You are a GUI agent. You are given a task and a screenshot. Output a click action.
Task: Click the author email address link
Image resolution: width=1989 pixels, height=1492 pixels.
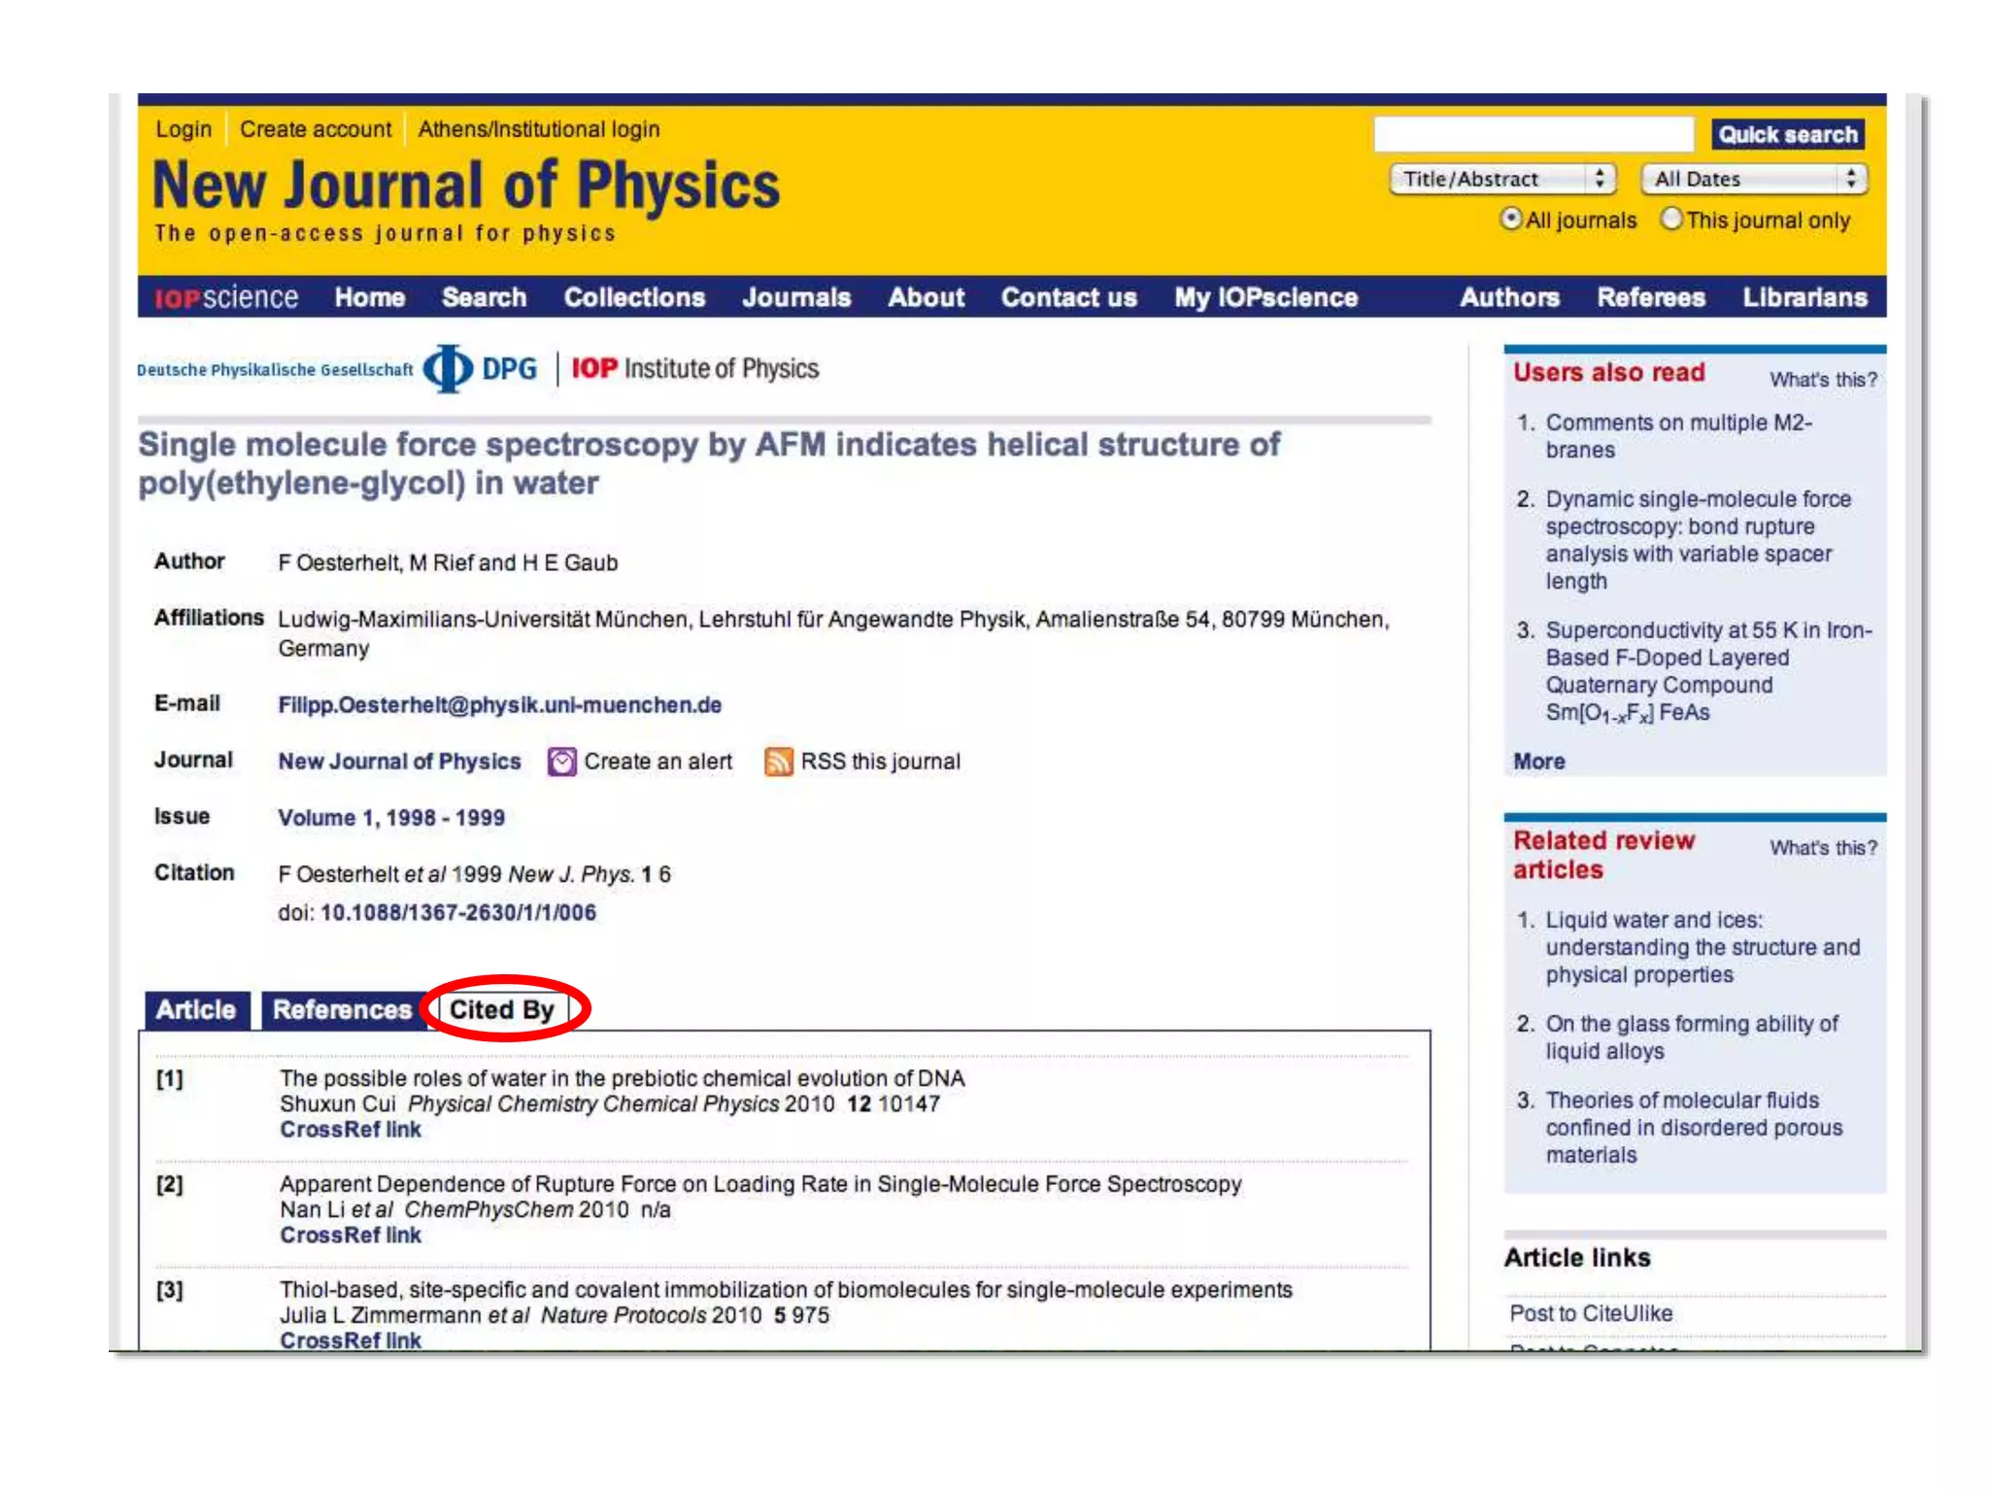499,705
